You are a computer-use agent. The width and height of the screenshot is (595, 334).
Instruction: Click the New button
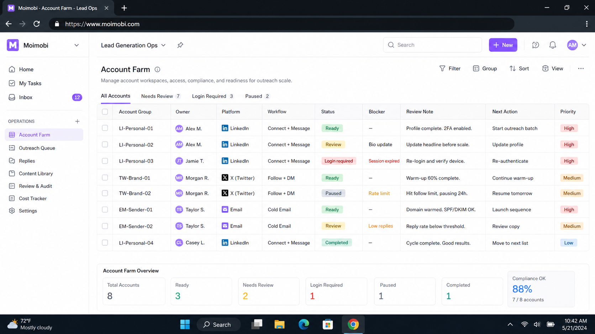(503, 45)
